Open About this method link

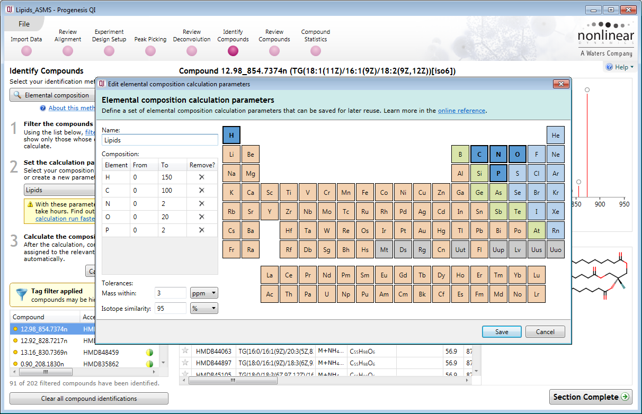tap(72, 108)
